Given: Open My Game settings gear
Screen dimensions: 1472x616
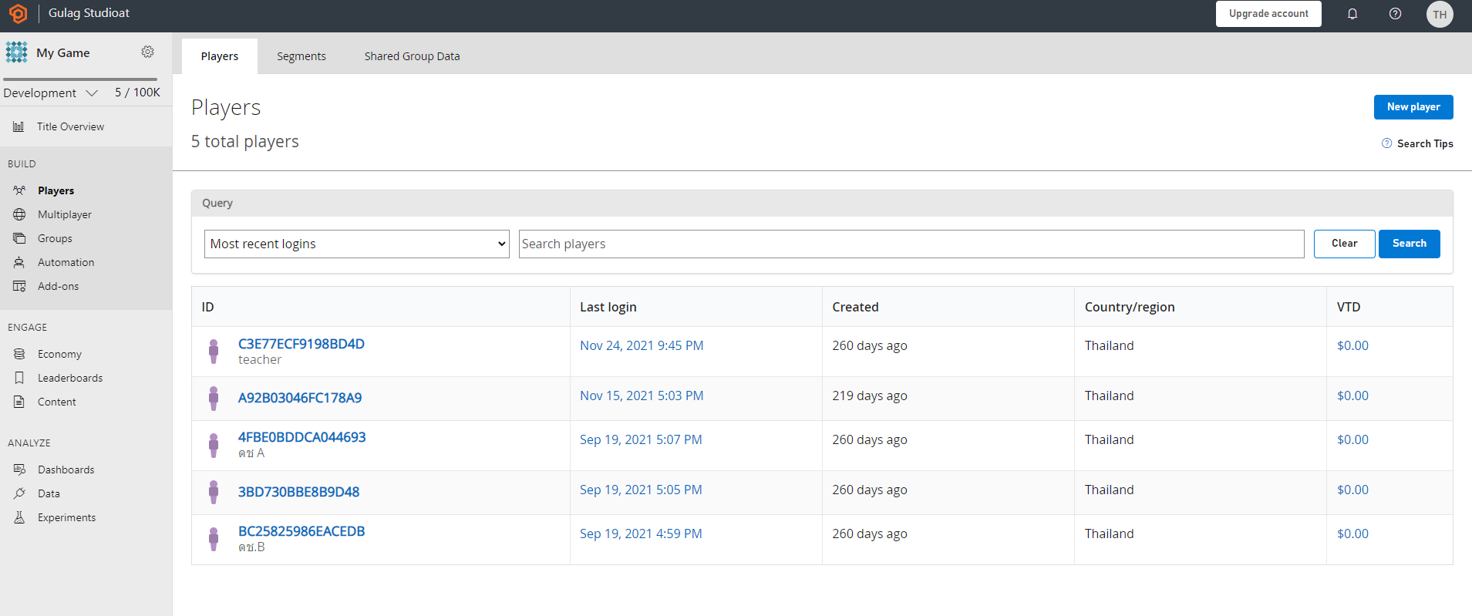Looking at the screenshot, I should [147, 52].
